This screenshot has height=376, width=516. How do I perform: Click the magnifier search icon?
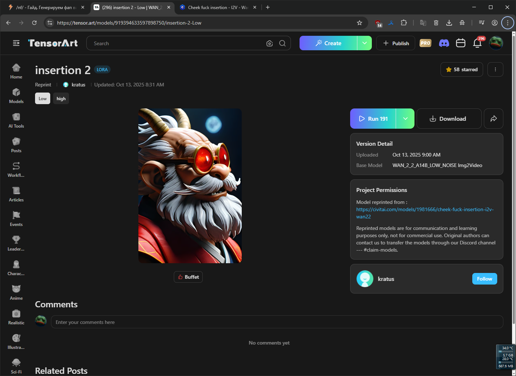[x=283, y=43]
